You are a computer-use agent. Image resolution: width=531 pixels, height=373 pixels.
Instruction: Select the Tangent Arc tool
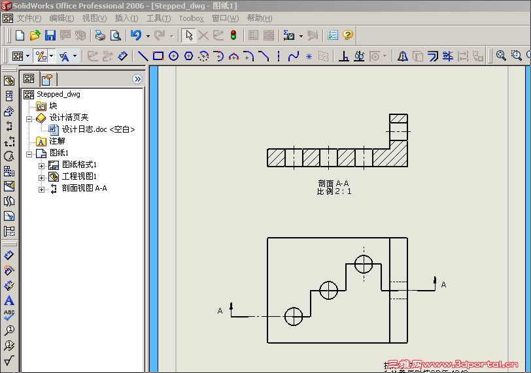[x=219, y=56]
